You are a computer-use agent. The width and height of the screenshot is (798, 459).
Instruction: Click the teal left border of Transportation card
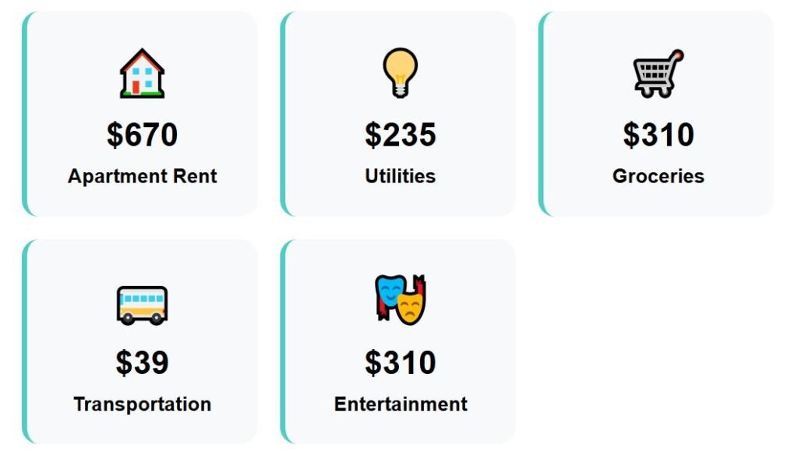point(25,341)
